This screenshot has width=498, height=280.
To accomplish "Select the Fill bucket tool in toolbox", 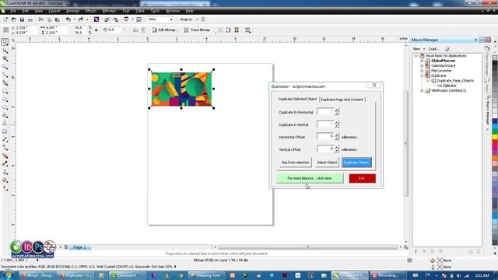I will coord(5,180).
